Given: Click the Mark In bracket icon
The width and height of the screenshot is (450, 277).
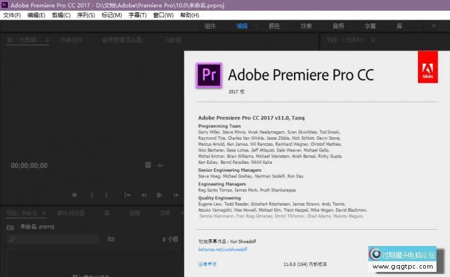Looking at the screenshot, I should (x=92, y=195).
